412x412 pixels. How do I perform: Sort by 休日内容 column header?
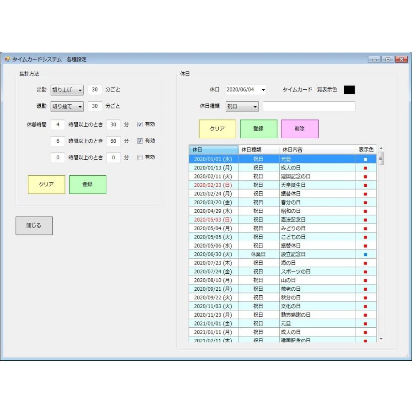(317, 150)
